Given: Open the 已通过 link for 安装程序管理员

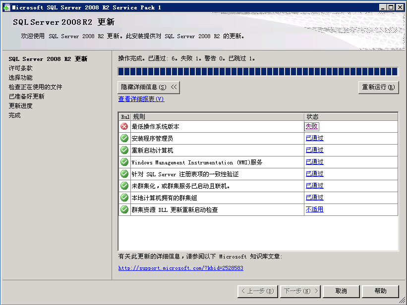Looking at the screenshot, I should coord(315,138).
